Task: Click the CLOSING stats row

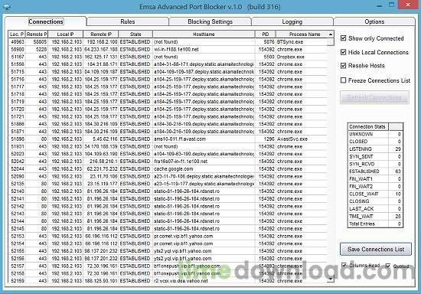Action: coord(375,201)
